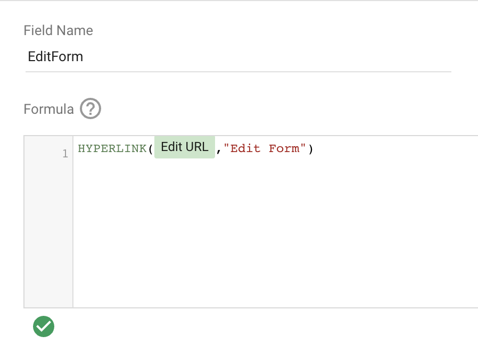Click the word URL in the green chip

pos(197,147)
